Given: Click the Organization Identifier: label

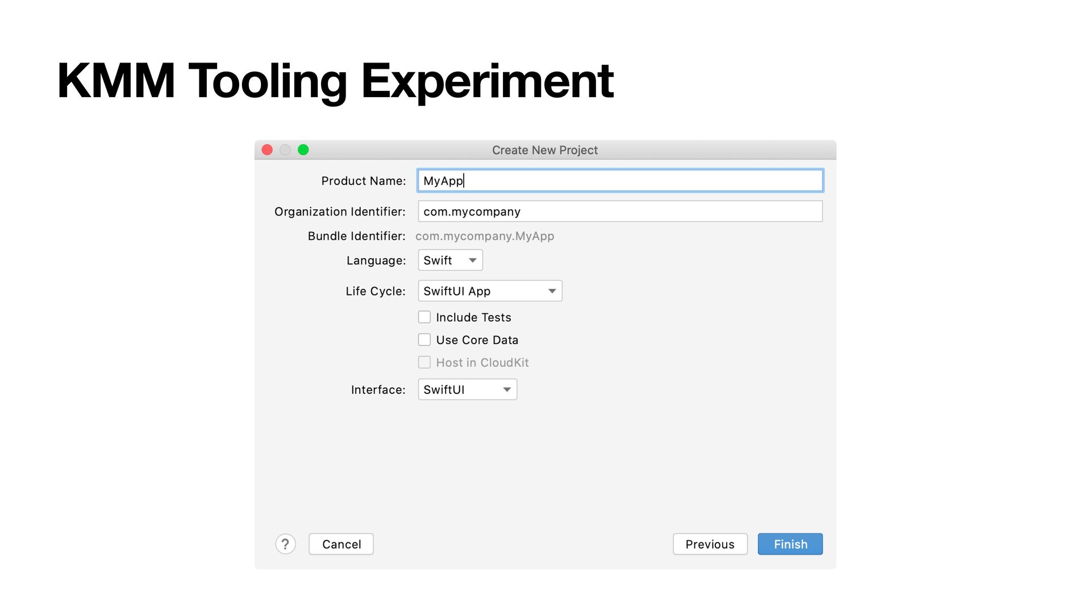Looking at the screenshot, I should tap(340, 211).
